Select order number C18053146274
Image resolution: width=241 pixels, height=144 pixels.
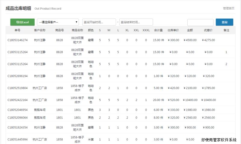pos(17,40)
